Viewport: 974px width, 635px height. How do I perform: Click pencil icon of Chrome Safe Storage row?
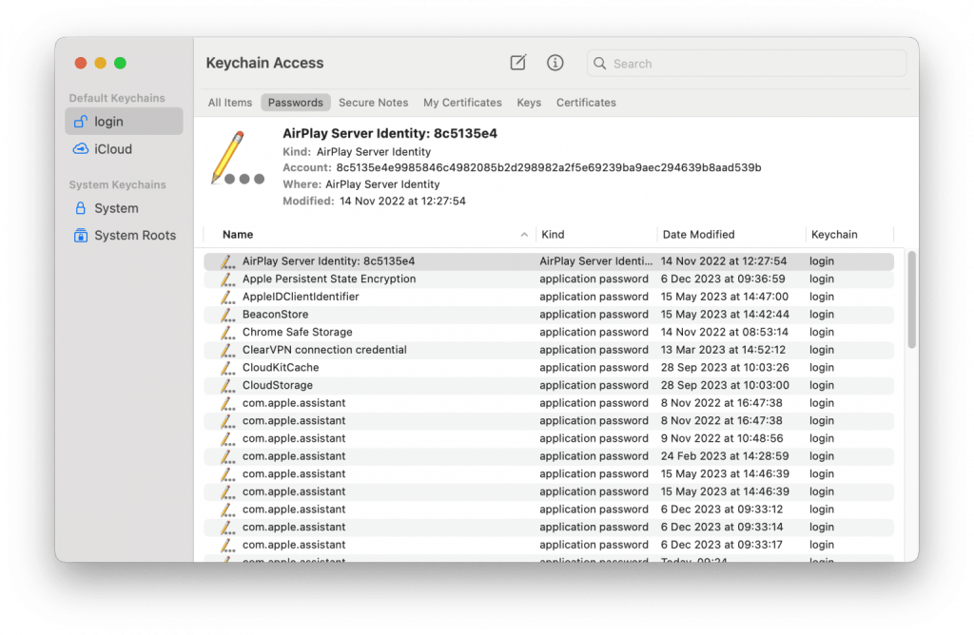227,332
